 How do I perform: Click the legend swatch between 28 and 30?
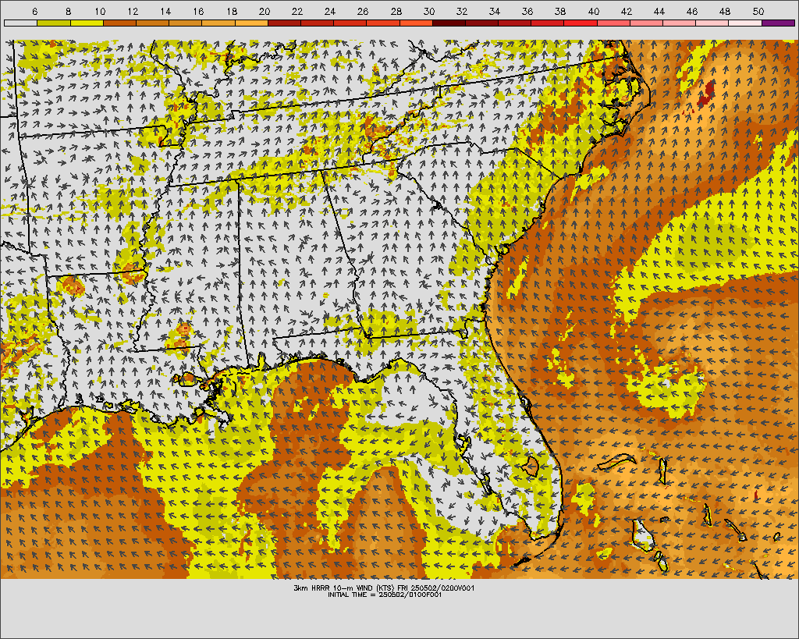point(417,23)
